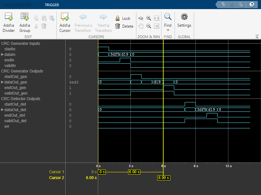The width and height of the screenshot is (261, 195).
Task: Expand the dataIn signal
Action: tap(3, 54)
